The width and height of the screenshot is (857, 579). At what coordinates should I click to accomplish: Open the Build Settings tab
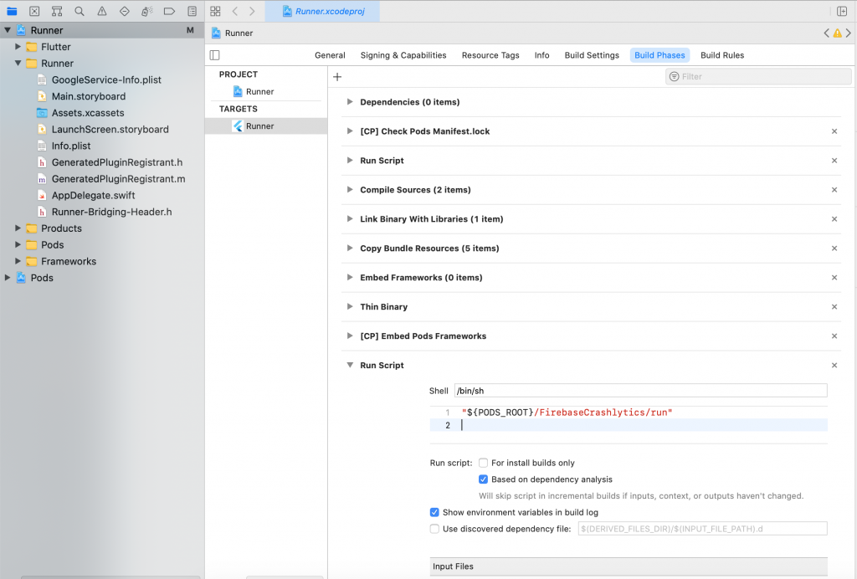(592, 55)
